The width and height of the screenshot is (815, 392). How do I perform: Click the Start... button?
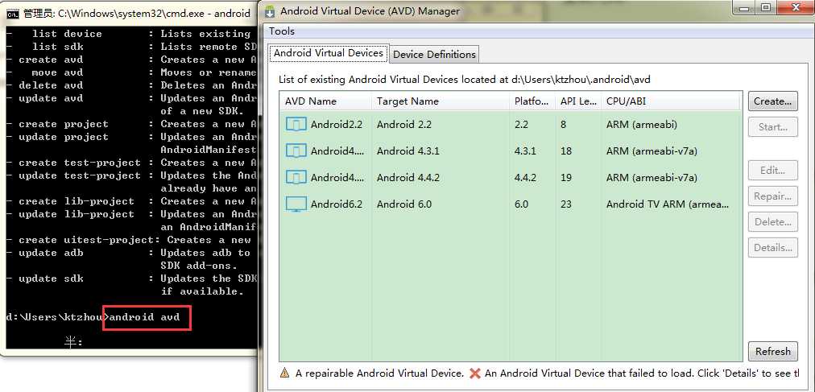point(772,127)
